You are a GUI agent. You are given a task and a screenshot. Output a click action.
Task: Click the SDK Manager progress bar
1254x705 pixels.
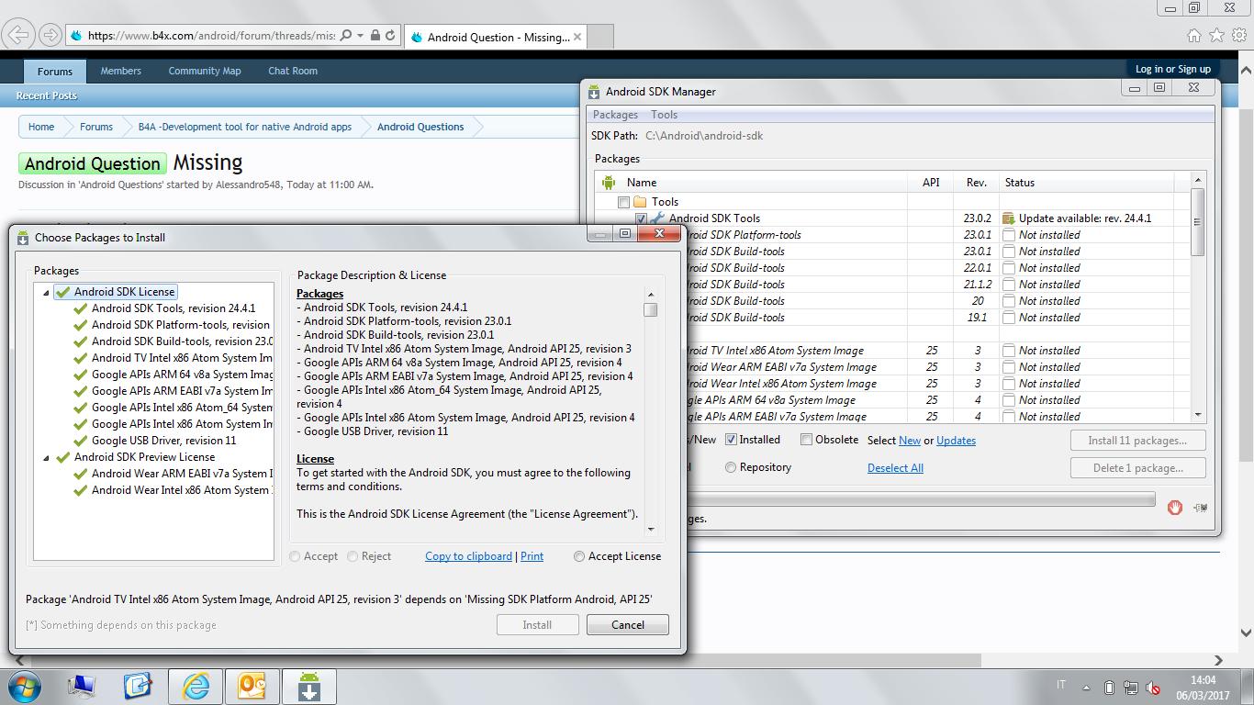921,499
